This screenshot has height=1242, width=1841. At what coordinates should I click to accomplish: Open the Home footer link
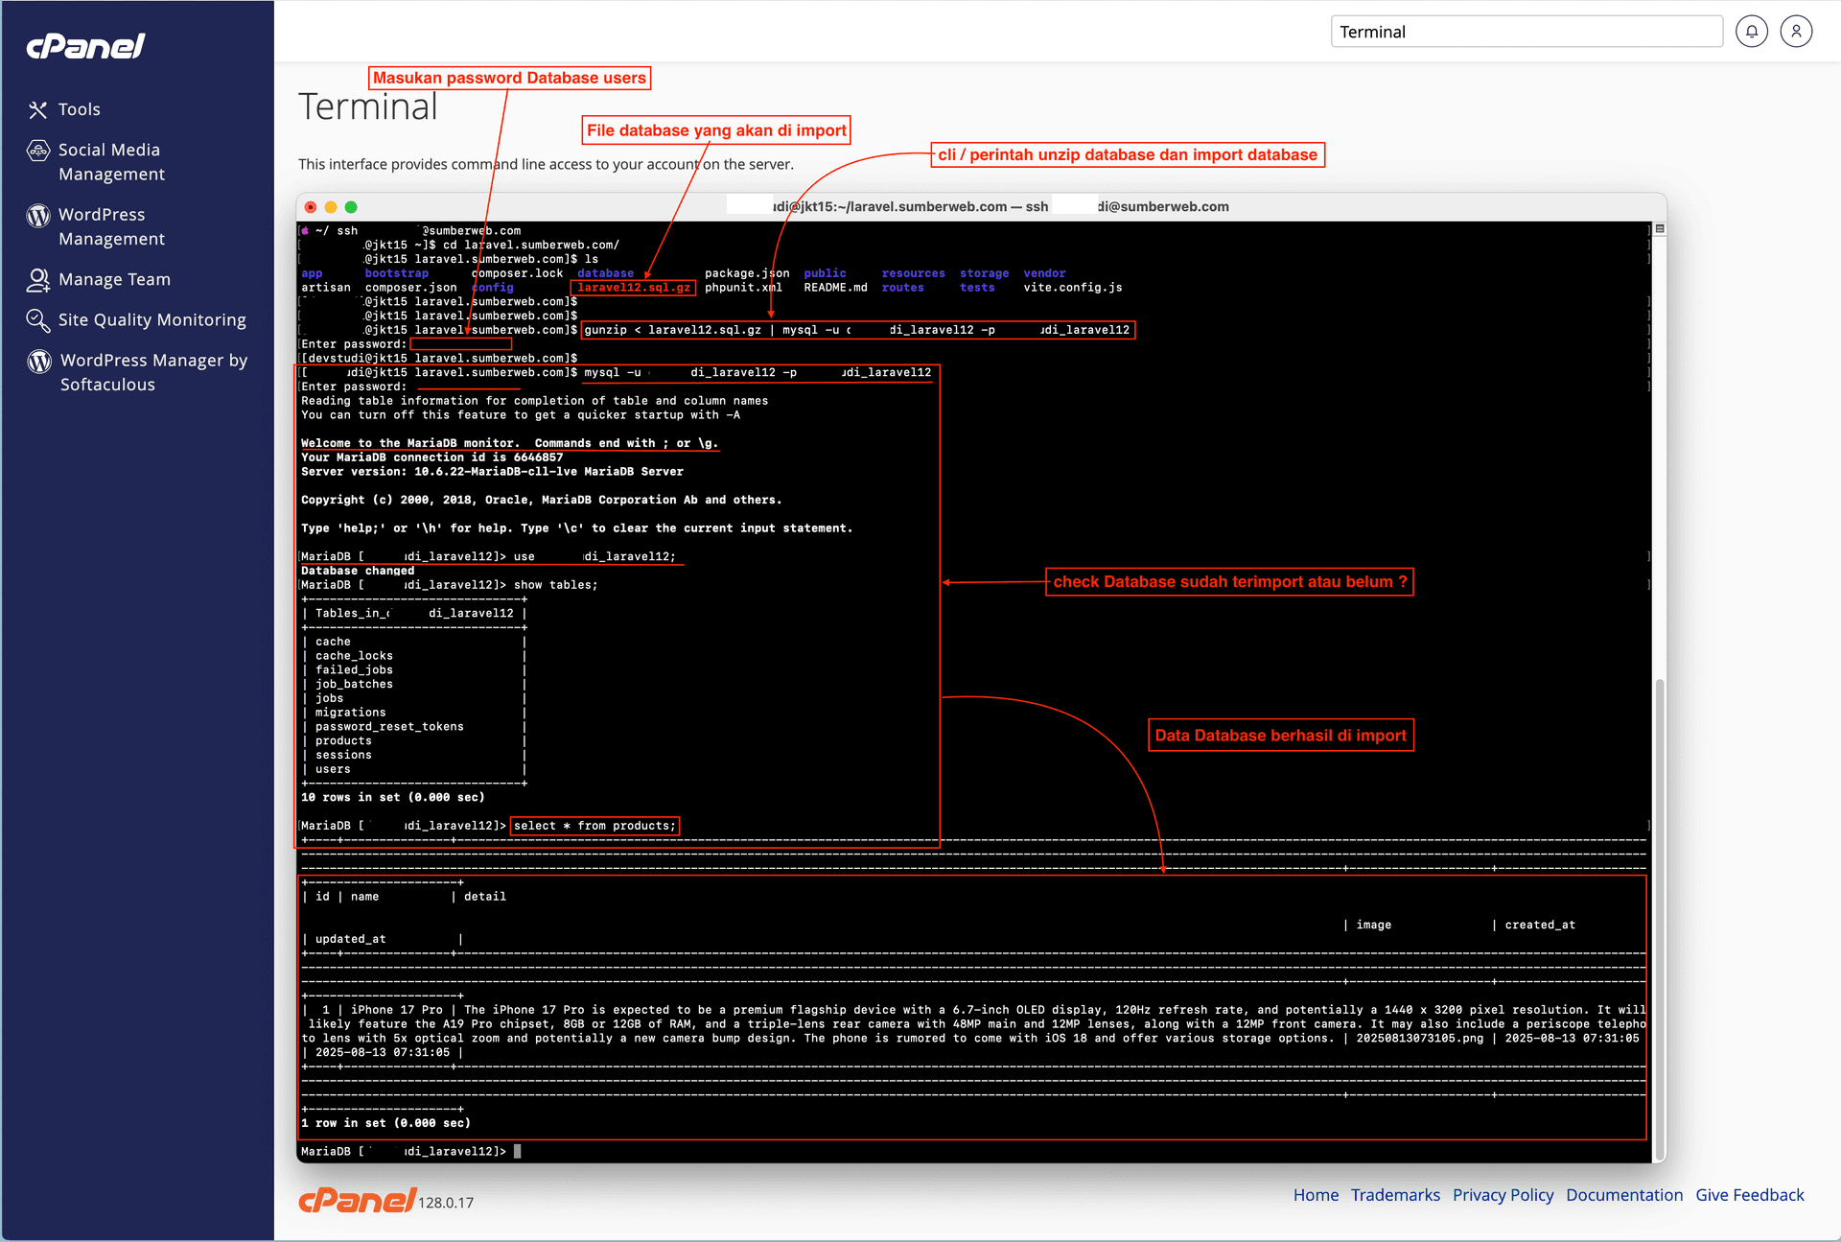pos(1315,1195)
